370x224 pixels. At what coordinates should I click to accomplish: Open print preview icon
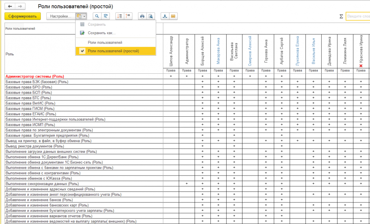[x=151, y=16]
